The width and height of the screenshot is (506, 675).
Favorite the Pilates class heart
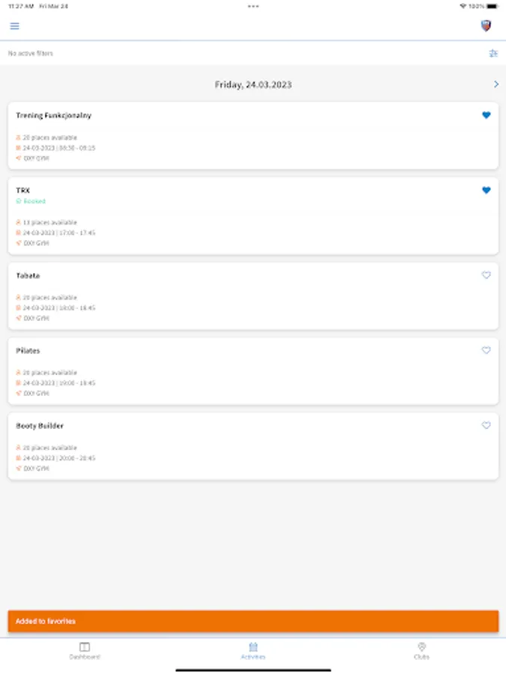click(x=486, y=350)
